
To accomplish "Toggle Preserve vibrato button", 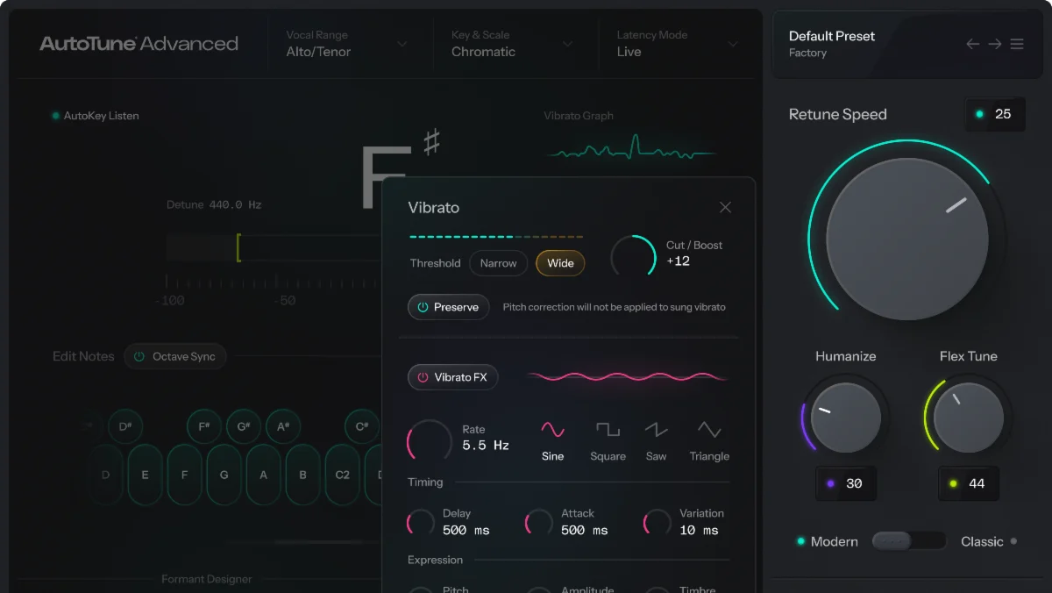I will 448,307.
